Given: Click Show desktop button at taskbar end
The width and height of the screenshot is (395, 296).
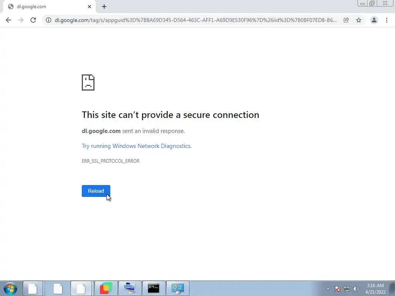Looking at the screenshot, I should coord(392,288).
